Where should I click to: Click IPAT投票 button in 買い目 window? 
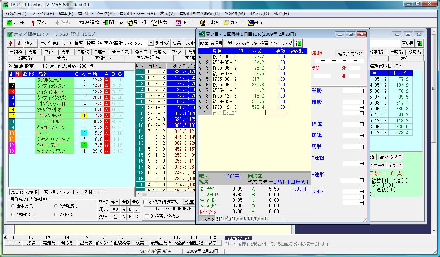click(x=260, y=43)
